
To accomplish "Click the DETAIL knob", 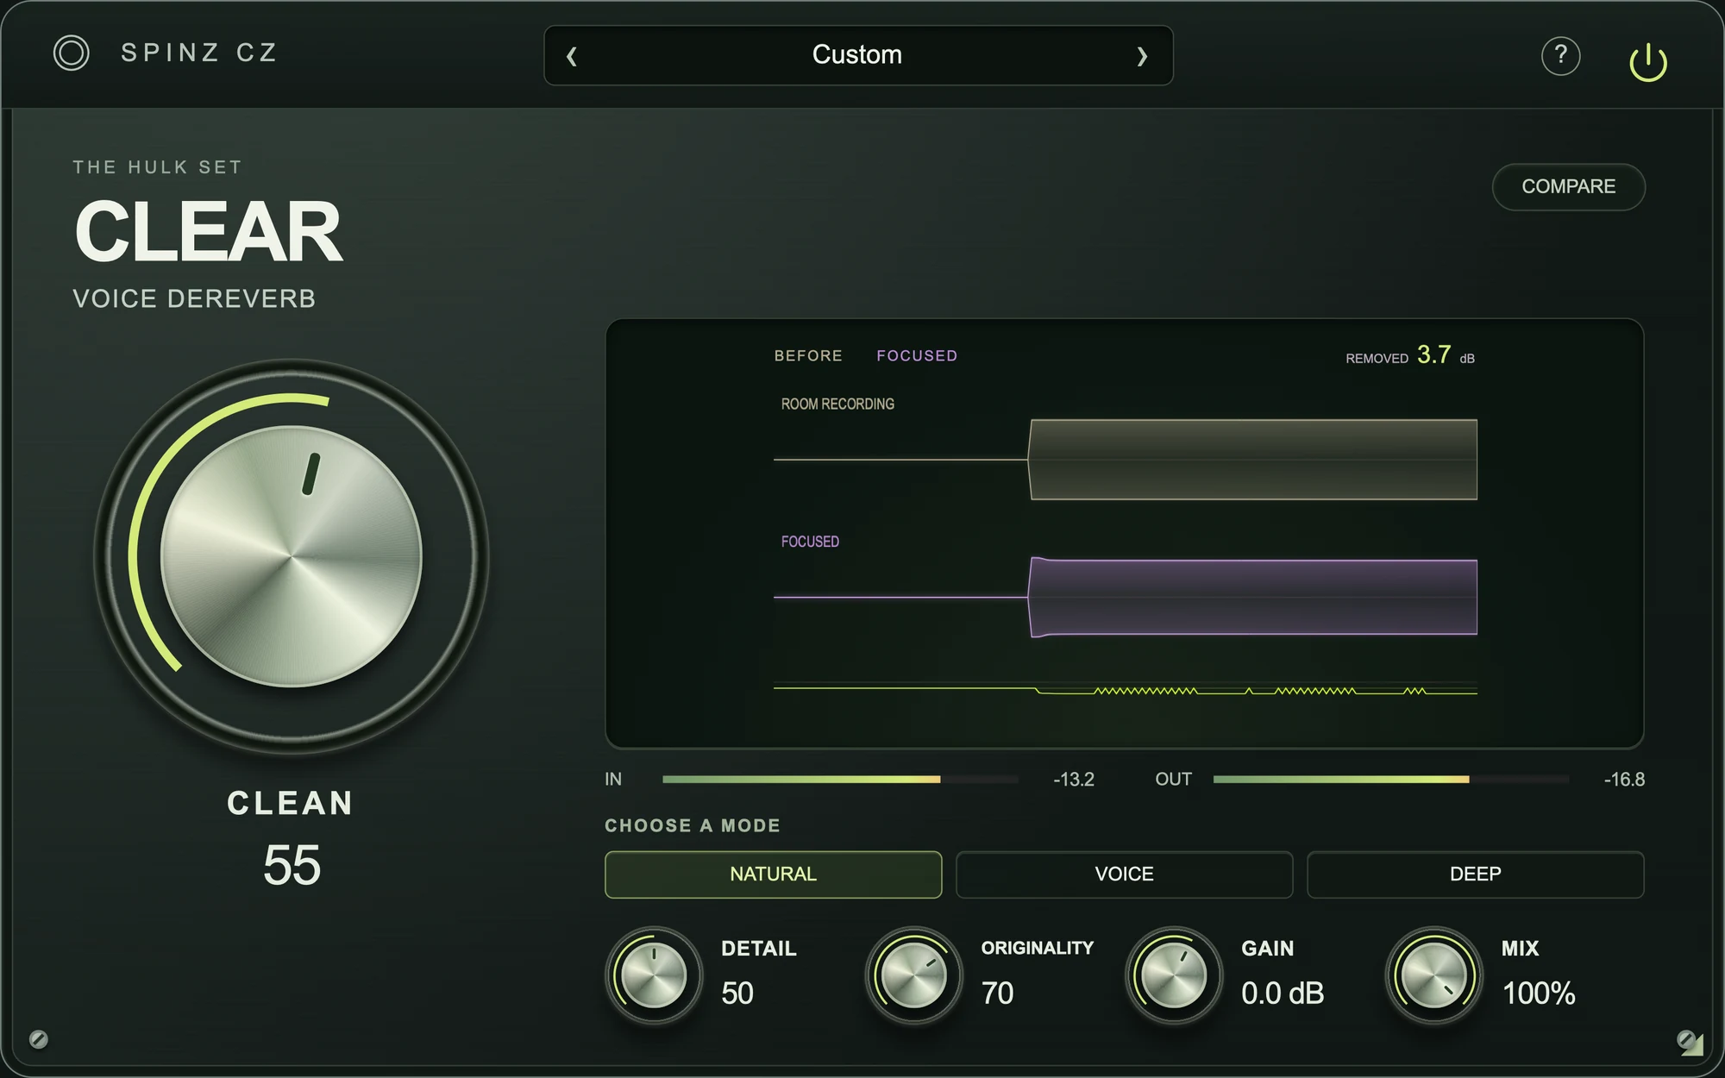I will (654, 975).
